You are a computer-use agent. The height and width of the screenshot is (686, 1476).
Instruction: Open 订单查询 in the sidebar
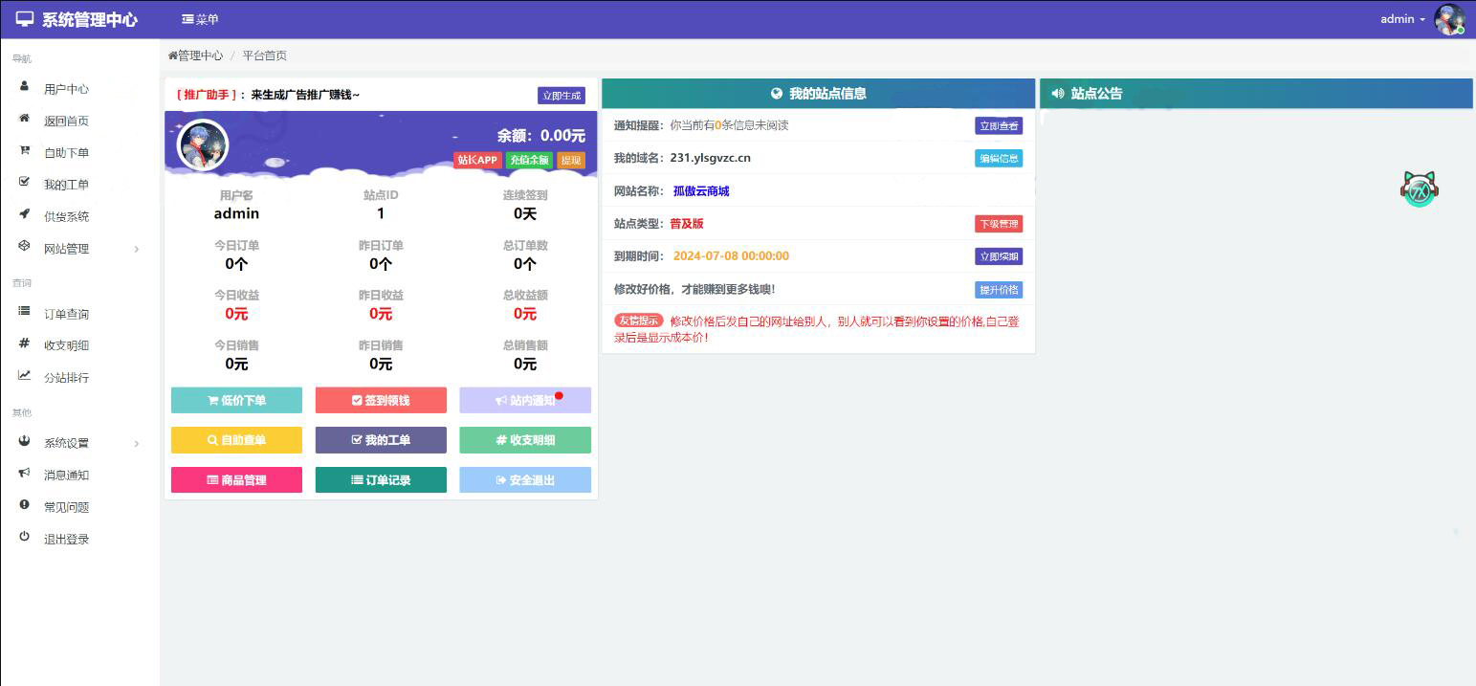coord(67,313)
